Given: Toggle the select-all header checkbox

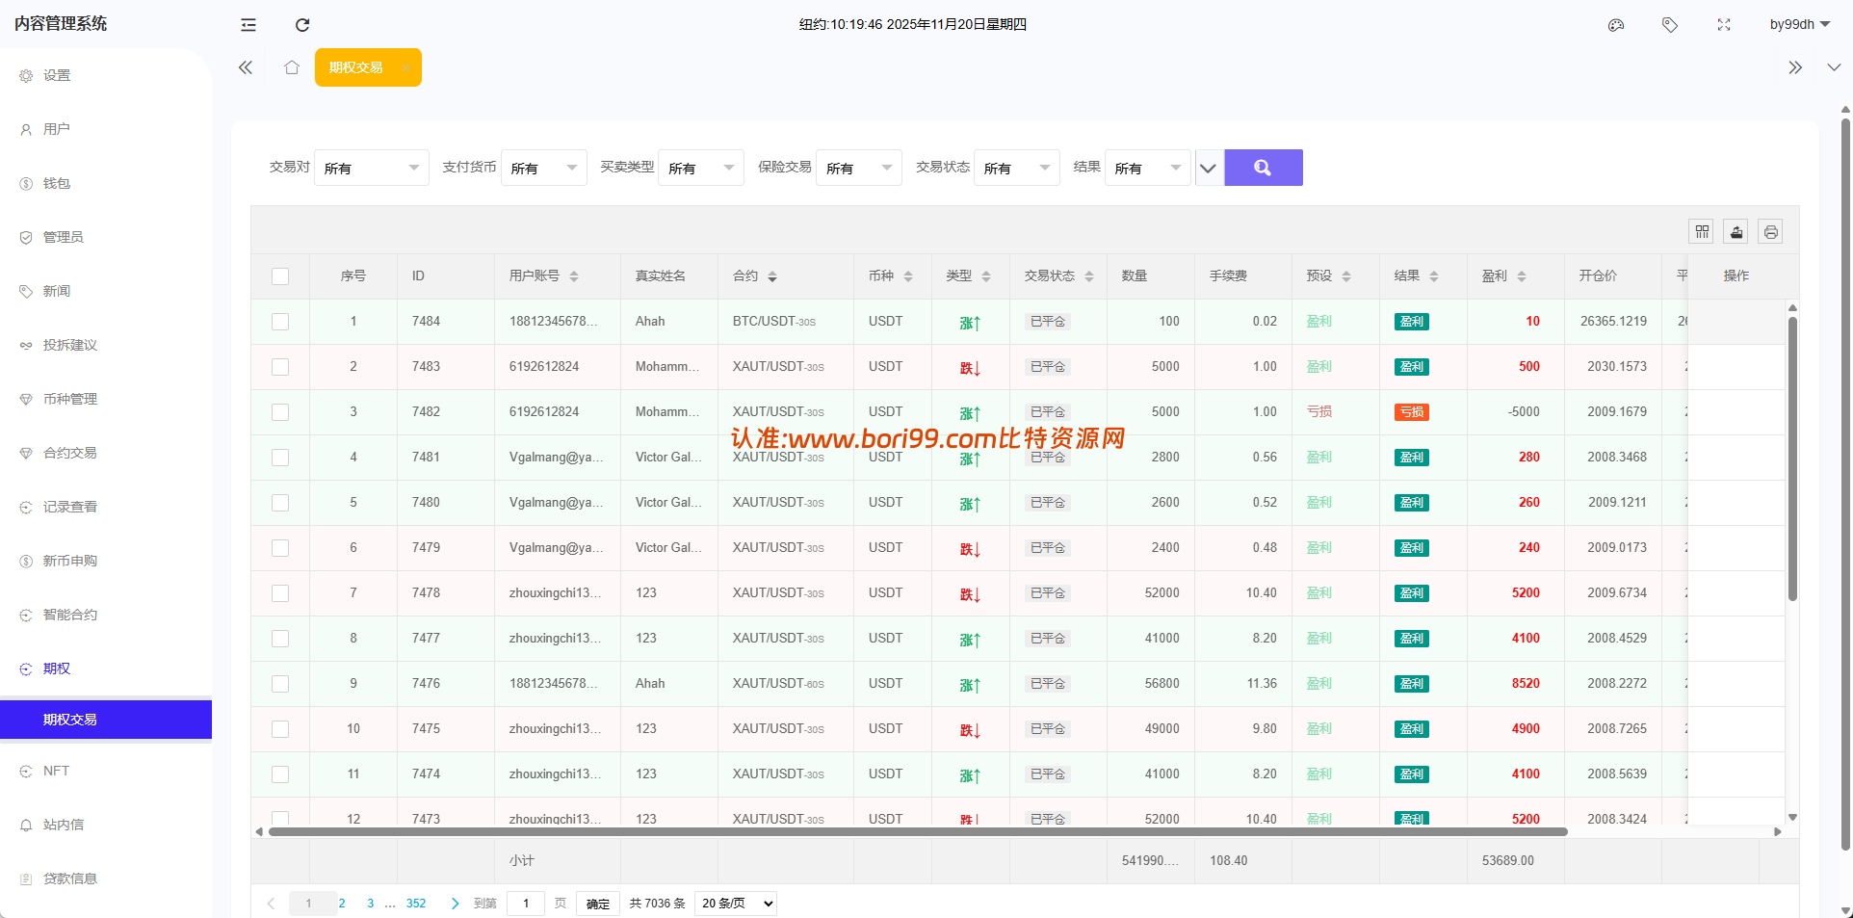Looking at the screenshot, I should pos(280,276).
